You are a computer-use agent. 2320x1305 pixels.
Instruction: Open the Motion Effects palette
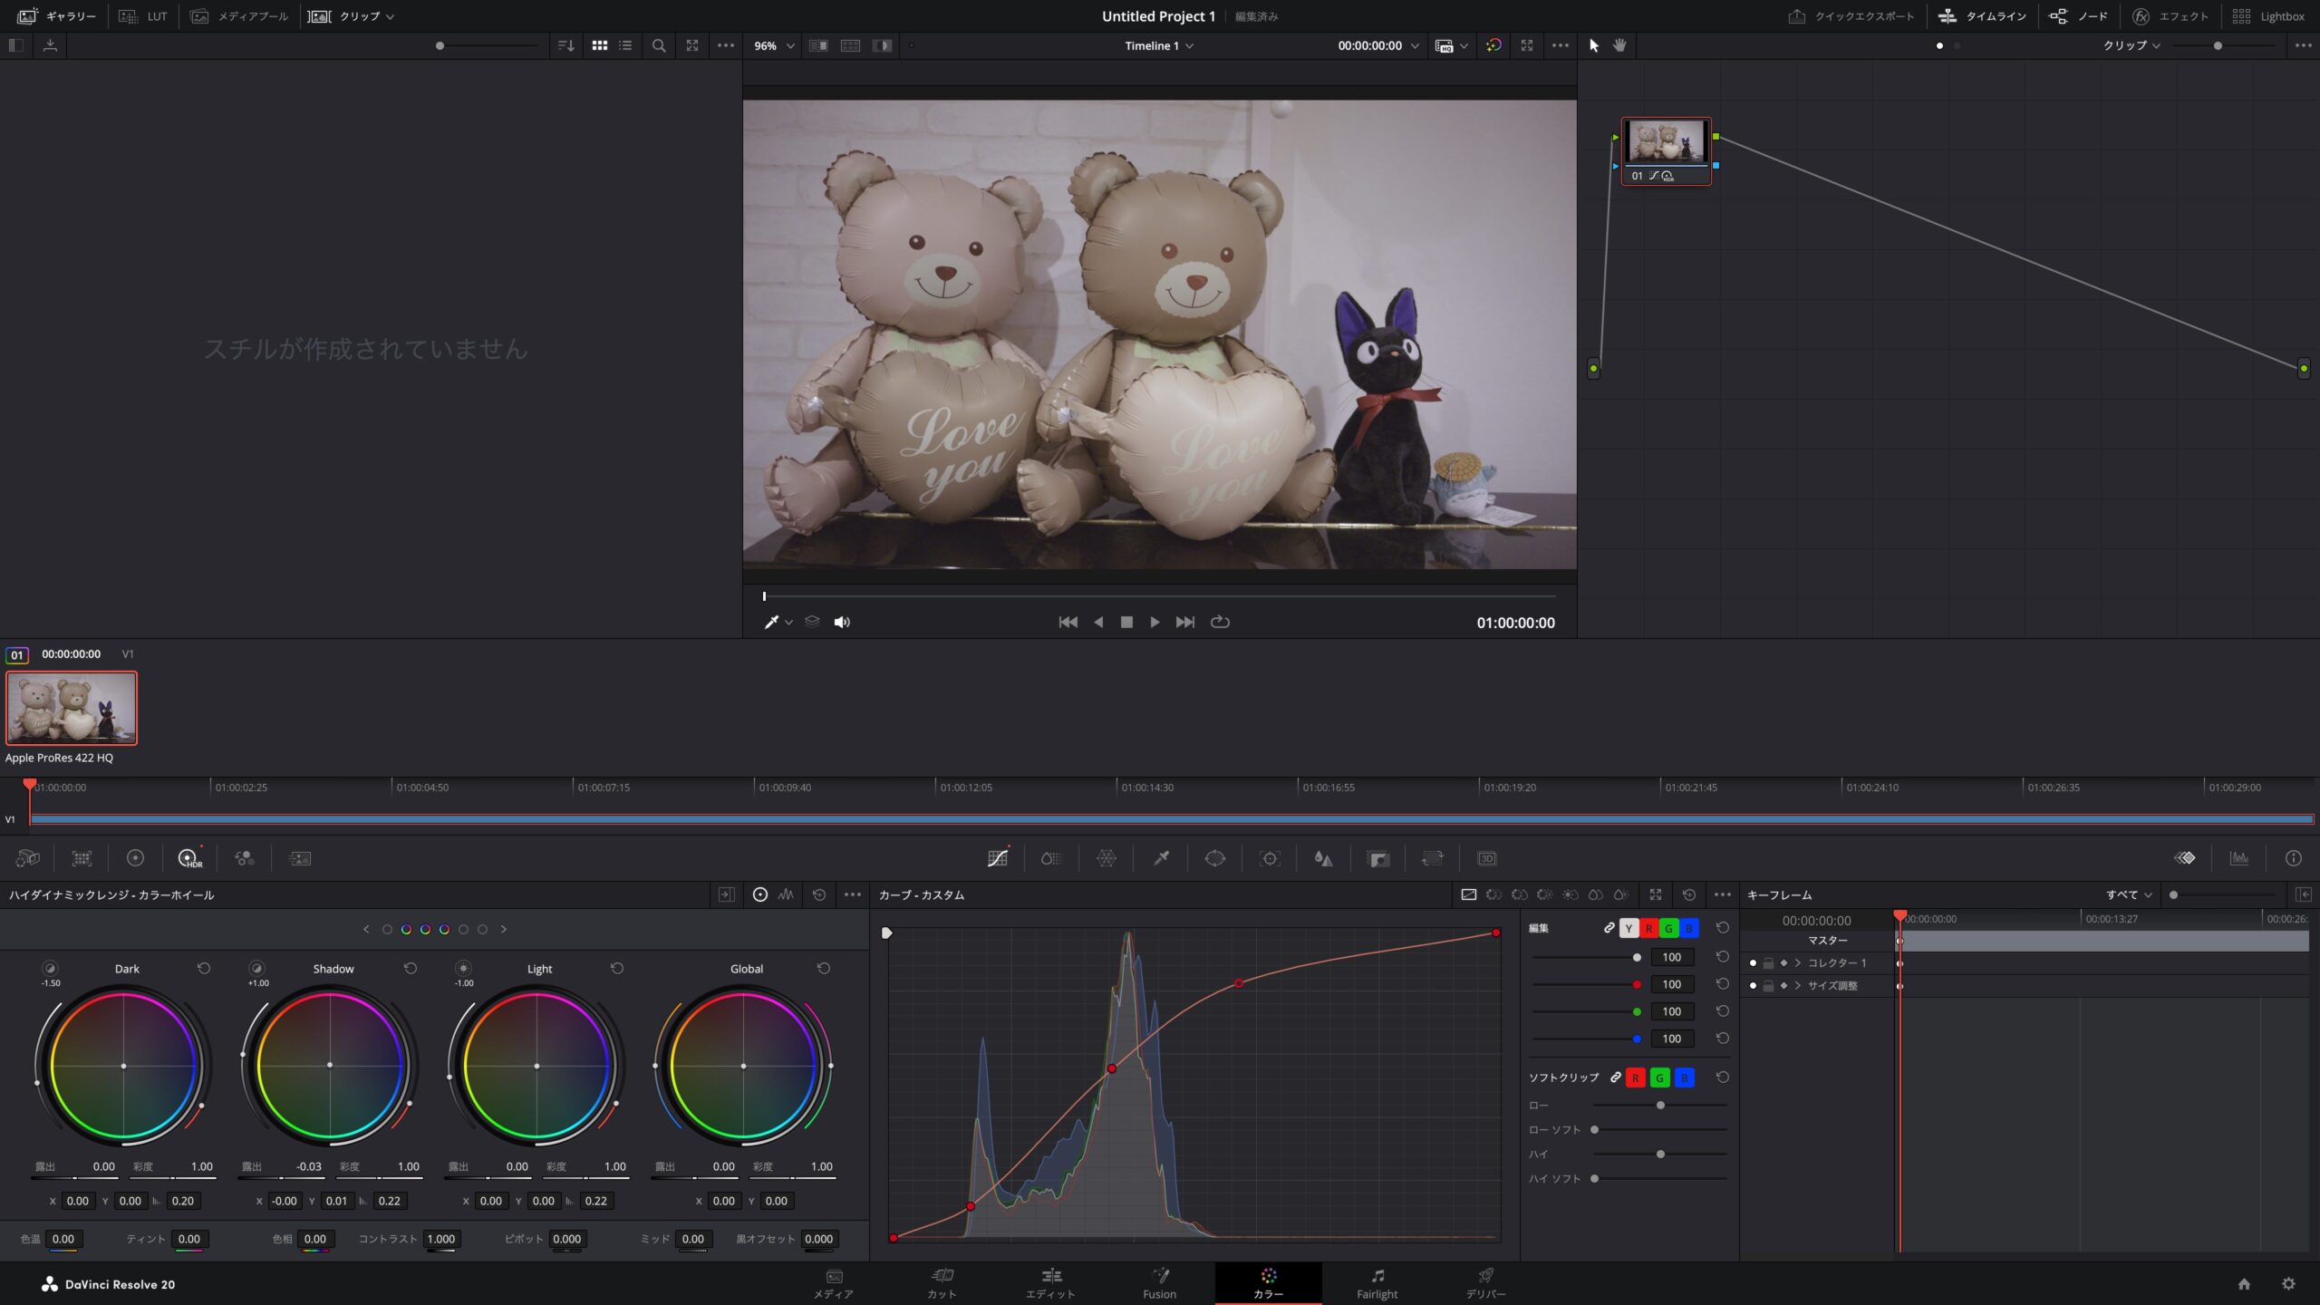(300, 858)
